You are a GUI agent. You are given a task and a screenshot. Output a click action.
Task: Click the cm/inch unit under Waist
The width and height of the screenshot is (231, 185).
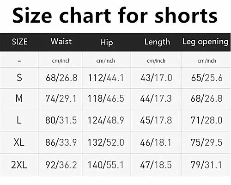(x=61, y=61)
